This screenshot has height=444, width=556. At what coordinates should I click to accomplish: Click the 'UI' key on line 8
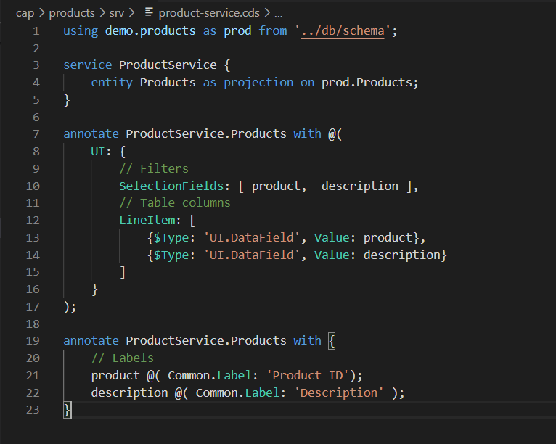coord(98,152)
